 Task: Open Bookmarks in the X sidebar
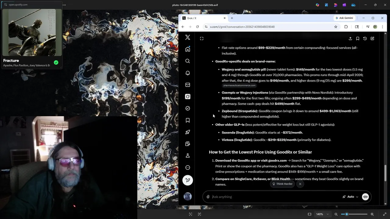point(188,120)
